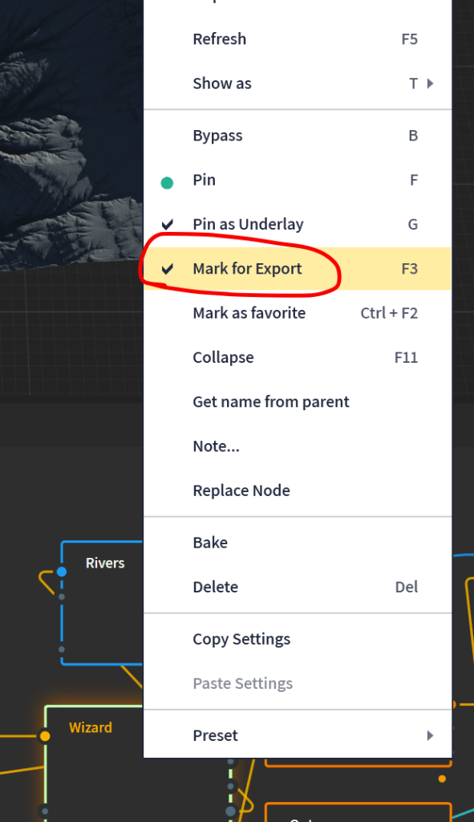This screenshot has width=474, height=822.
Task: Toggle Pin in the context menu
Action: pos(298,180)
